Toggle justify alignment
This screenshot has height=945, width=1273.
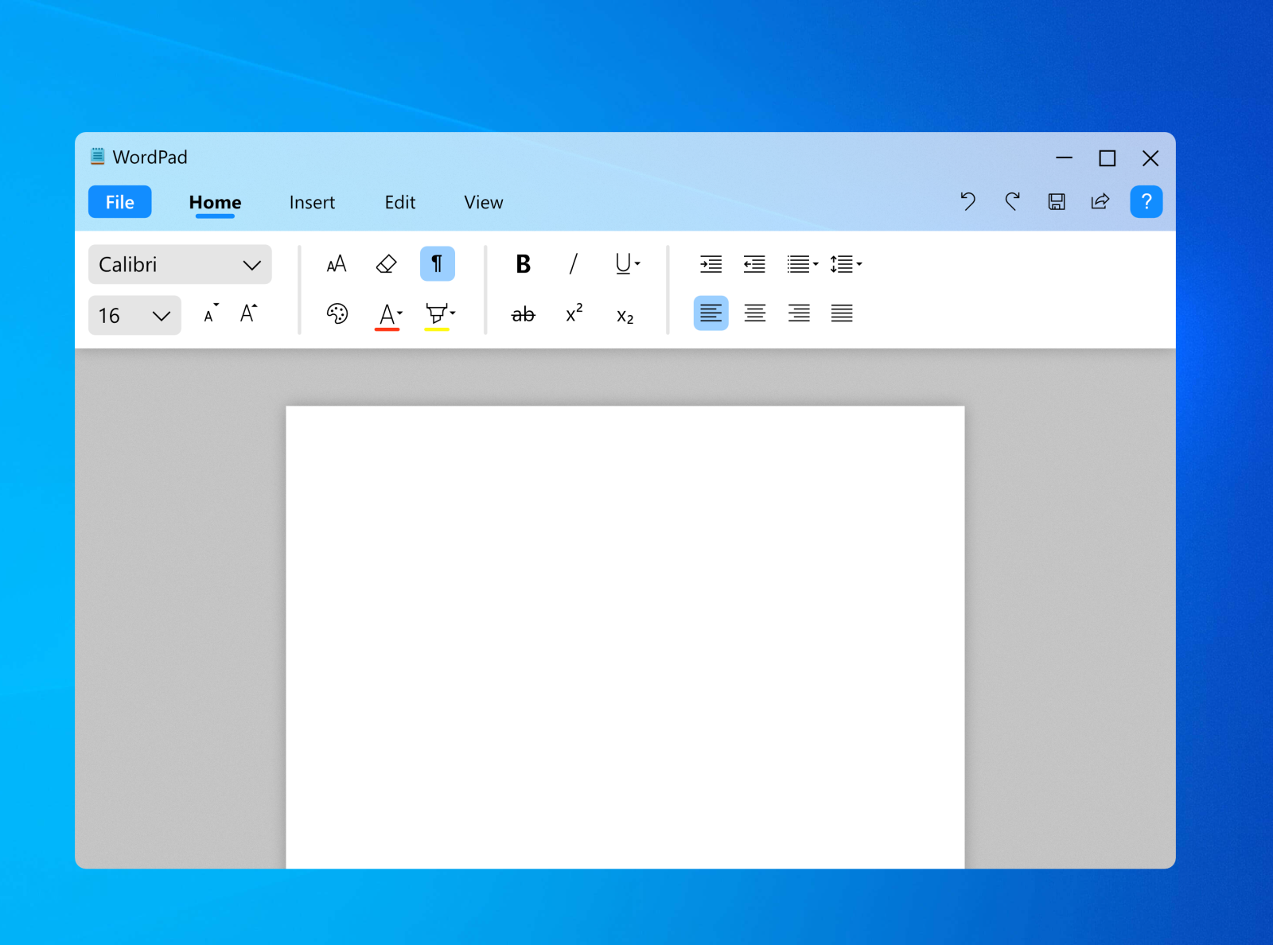pyautogui.click(x=842, y=313)
